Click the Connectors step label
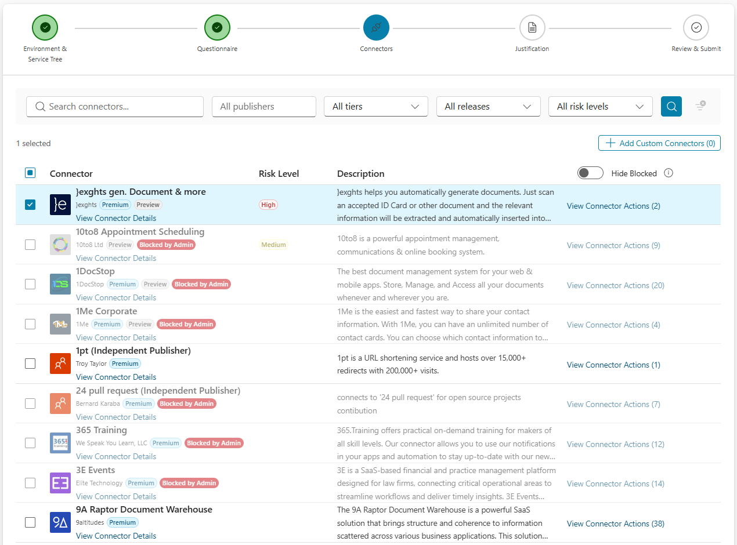Viewport: 737px width, 545px height. (x=376, y=49)
